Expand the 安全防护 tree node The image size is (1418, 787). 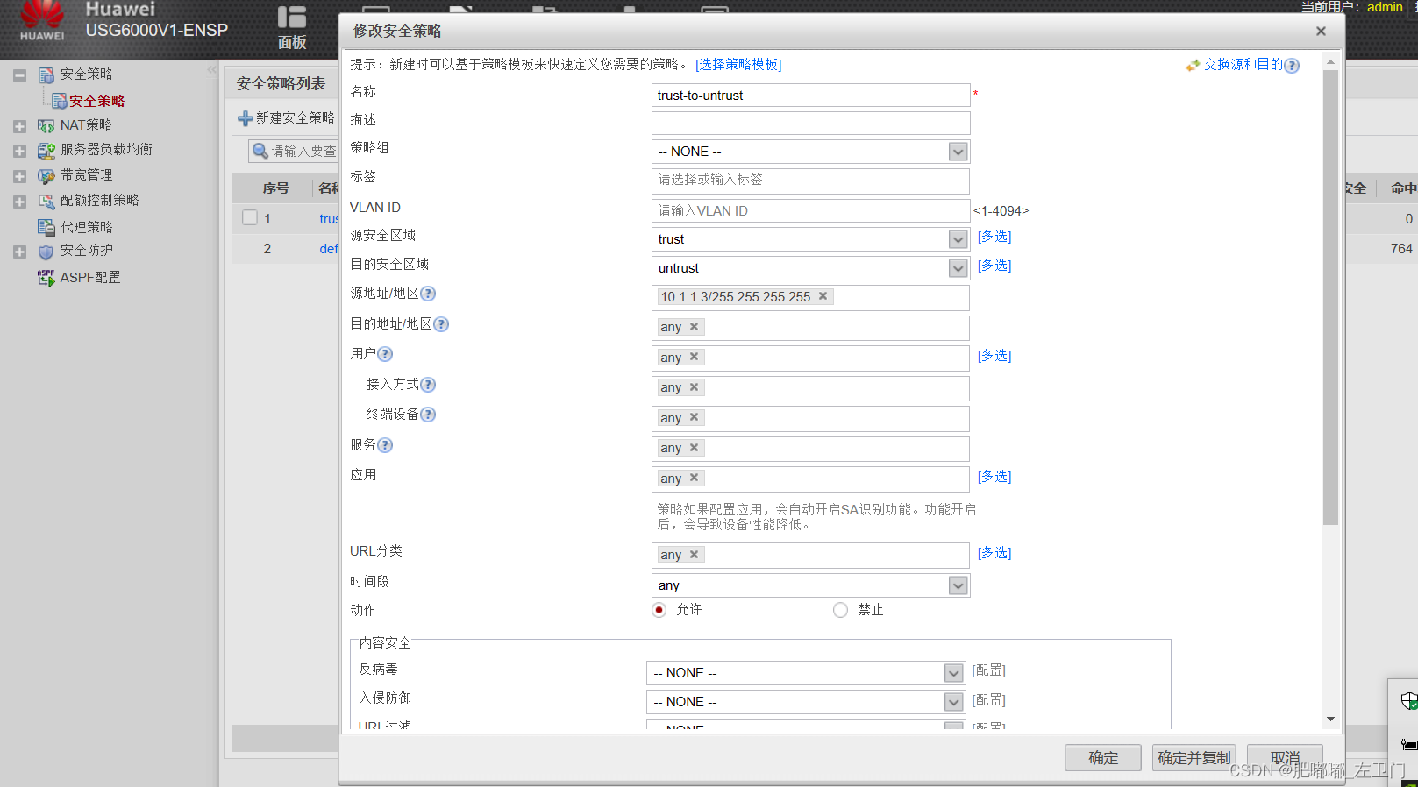click(19, 252)
